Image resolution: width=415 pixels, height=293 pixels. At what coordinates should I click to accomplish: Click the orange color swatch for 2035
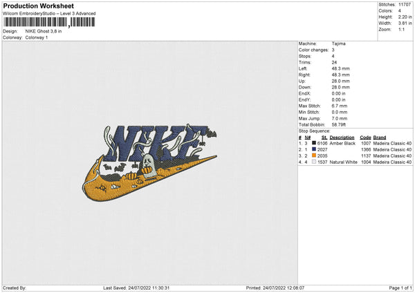click(314, 155)
